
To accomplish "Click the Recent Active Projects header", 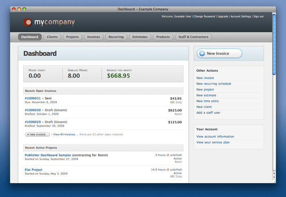I will tap(103, 148).
